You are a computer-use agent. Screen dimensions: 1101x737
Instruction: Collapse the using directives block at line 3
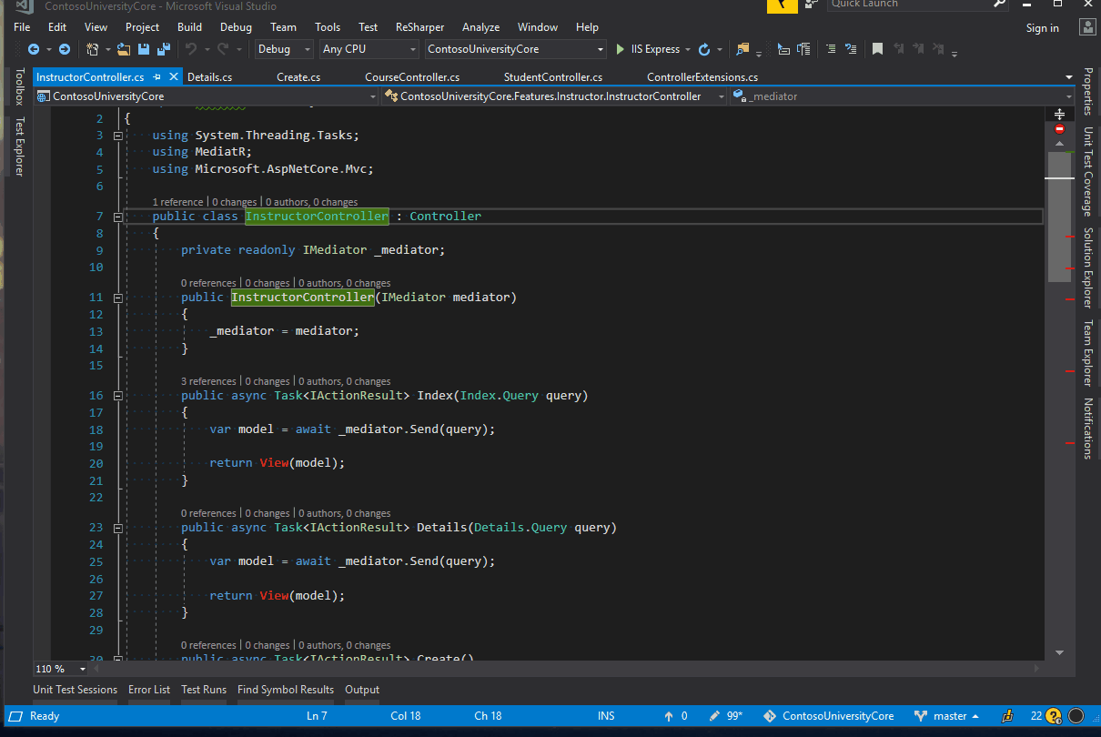[117, 136]
